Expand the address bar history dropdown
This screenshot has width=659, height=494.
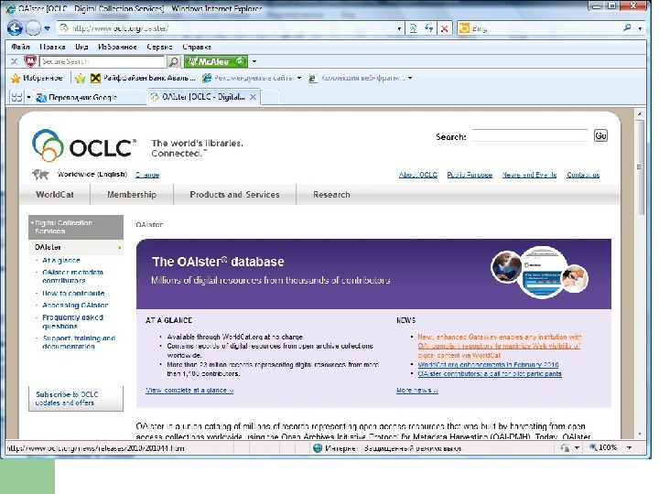coord(399,28)
